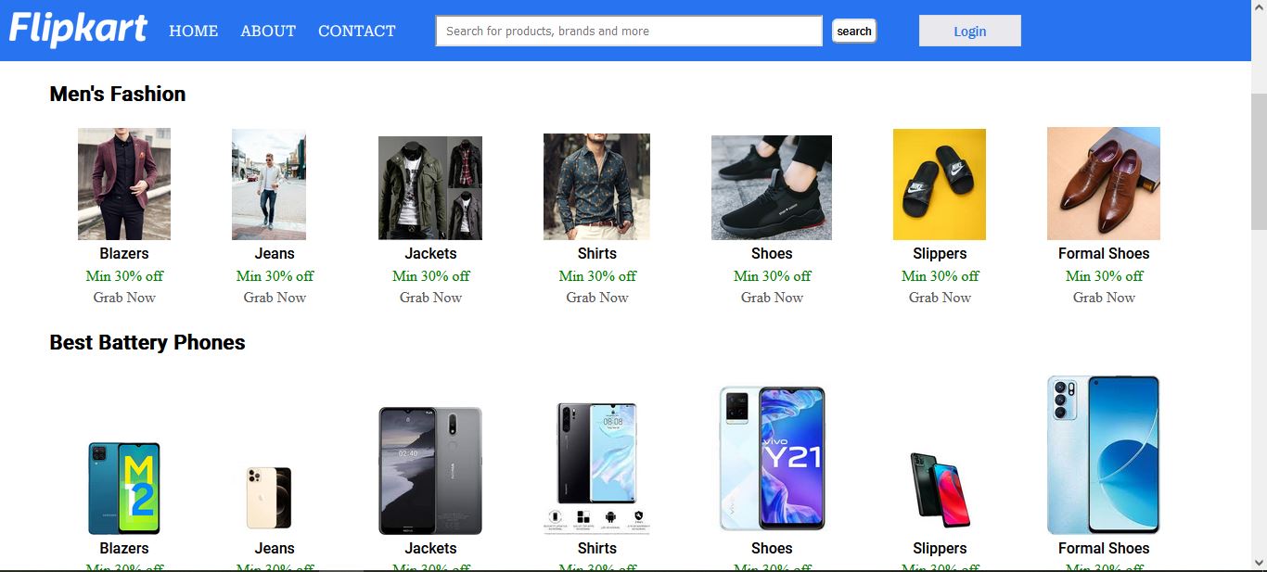Viewport: 1267px width, 572px height.
Task: Click the brown formal shoes photo
Action: tap(1103, 183)
